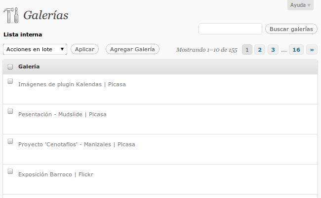Go to page 2 of galleries
Screen dimensions: 321x198
coord(260,50)
